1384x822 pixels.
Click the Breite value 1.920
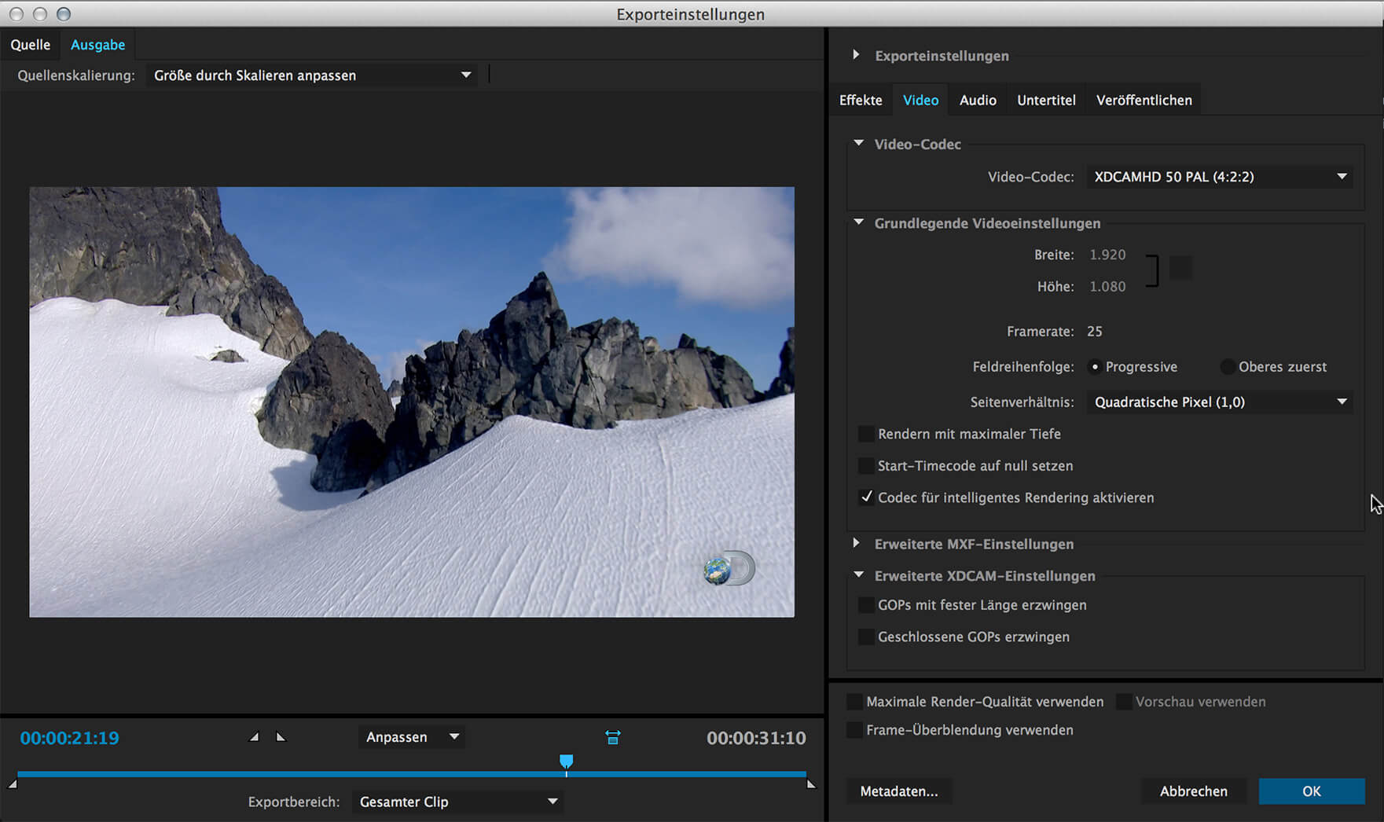click(1107, 255)
